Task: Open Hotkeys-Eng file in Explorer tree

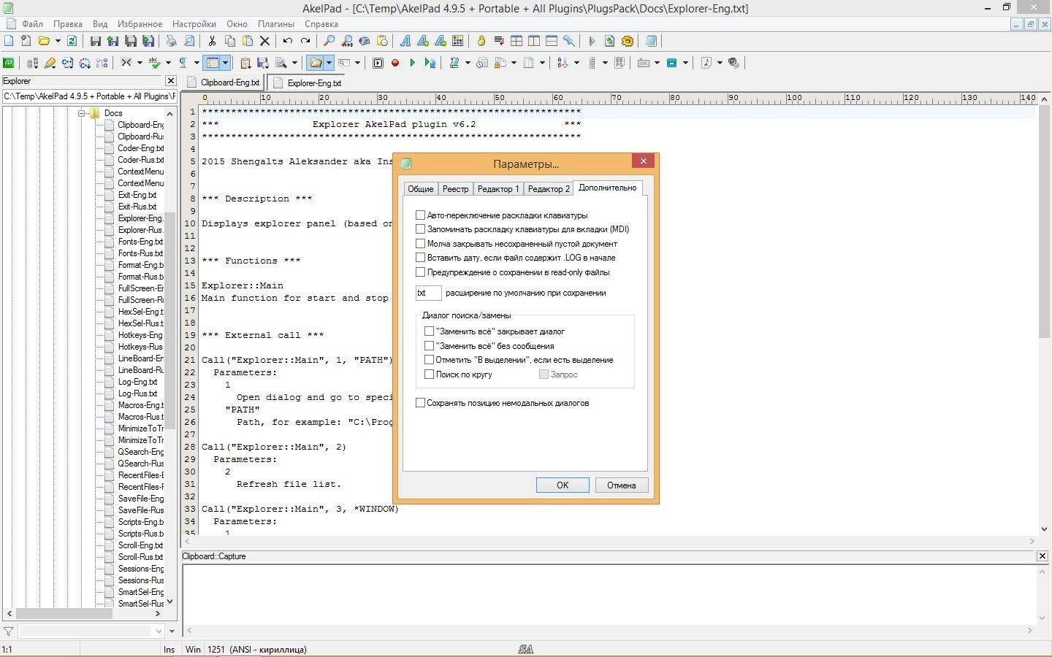Action: pyautogui.click(x=140, y=335)
